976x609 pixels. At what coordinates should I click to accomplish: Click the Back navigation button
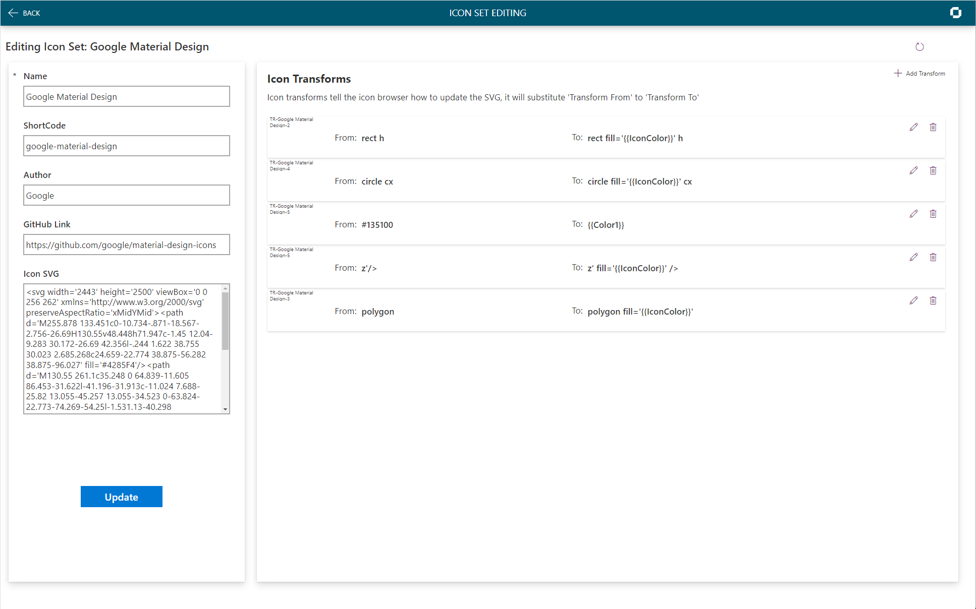point(25,13)
